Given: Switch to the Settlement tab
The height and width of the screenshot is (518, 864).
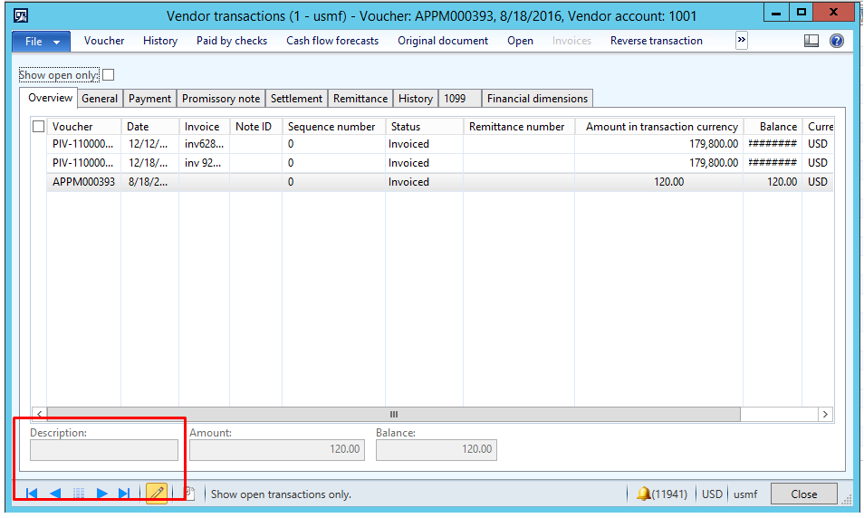Looking at the screenshot, I should point(296,99).
